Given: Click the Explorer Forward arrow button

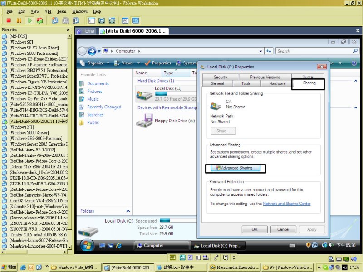Looking at the screenshot, I should pyautogui.click(x=92, y=51).
